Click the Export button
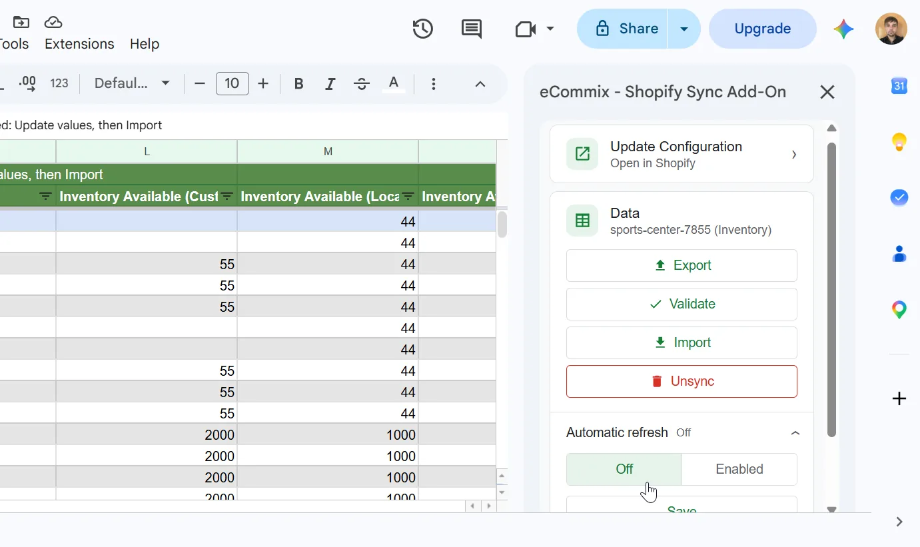This screenshot has width=920, height=547. 682,265
